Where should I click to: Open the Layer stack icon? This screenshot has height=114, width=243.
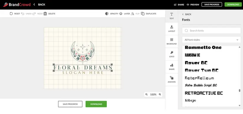[x=121, y=14]
